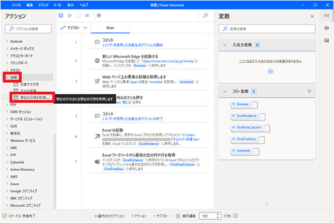Image resolution: width=334 pixels, height=223 pixels.
Task: Expand the XML action group
Action: pyautogui.click(x=7, y=148)
